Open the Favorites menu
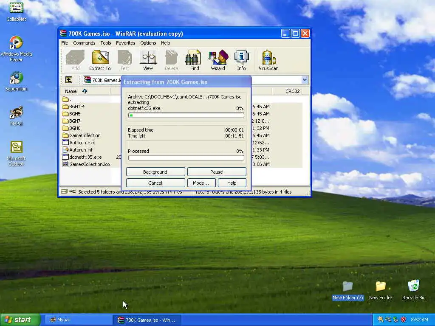Viewport: 435px width, 326px height. click(126, 43)
